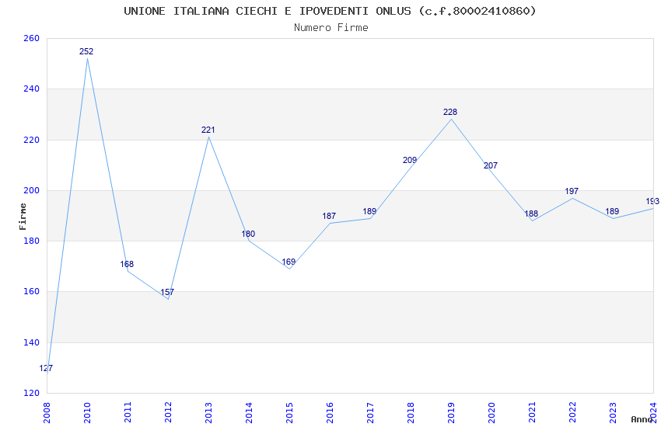Click x-axis year label 2008
Viewport: 661px width, 427px height.
coord(47,413)
